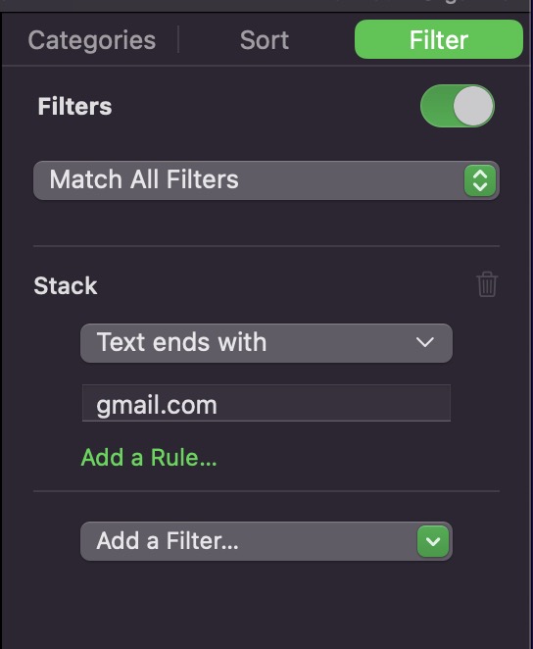Click the gray knob of the Filters toggle

tap(473, 106)
